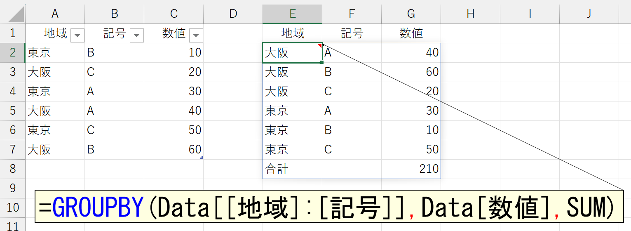
Task: Select row 6 header
Action: pyautogui.click(x=12, y=130)
